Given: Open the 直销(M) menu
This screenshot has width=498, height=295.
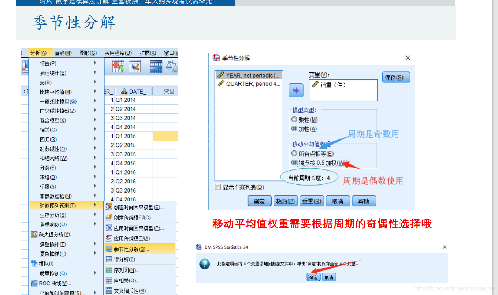Looking at the screenshot, I should pyautogui.click(x=63, y=53).
